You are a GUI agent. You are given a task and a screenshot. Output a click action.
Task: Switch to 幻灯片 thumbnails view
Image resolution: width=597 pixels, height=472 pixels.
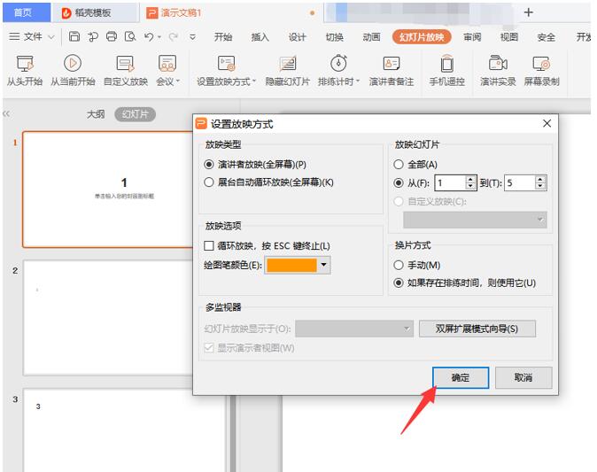tap(136, 114)
